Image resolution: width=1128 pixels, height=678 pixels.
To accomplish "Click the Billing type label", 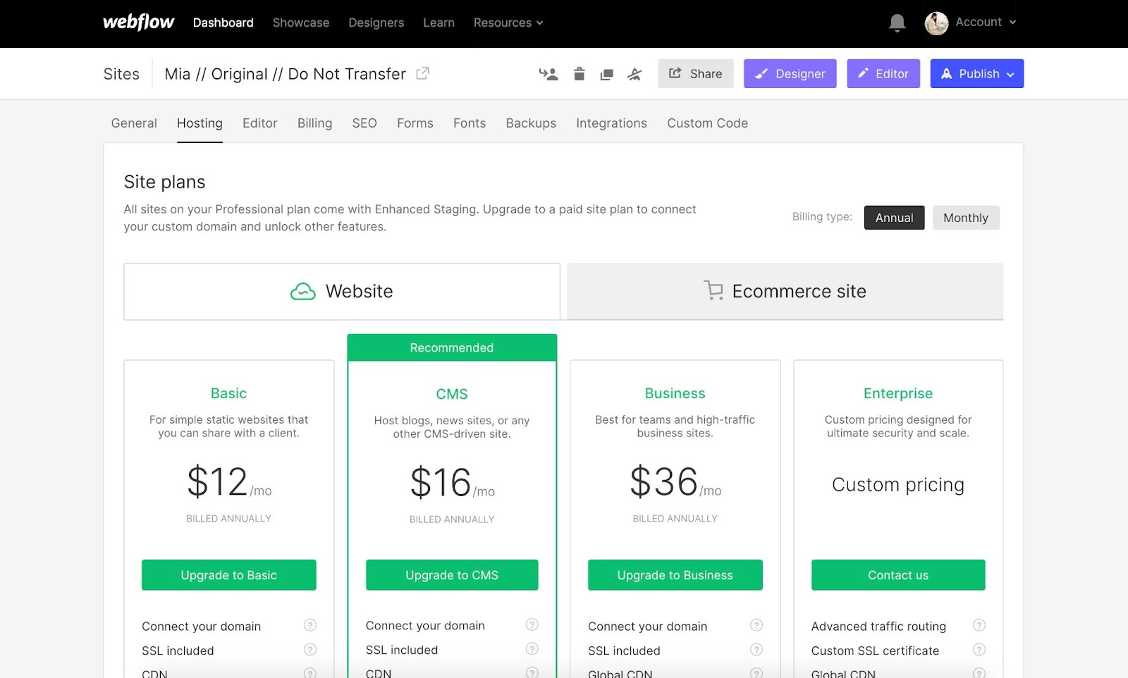I will tap(822, 217).
